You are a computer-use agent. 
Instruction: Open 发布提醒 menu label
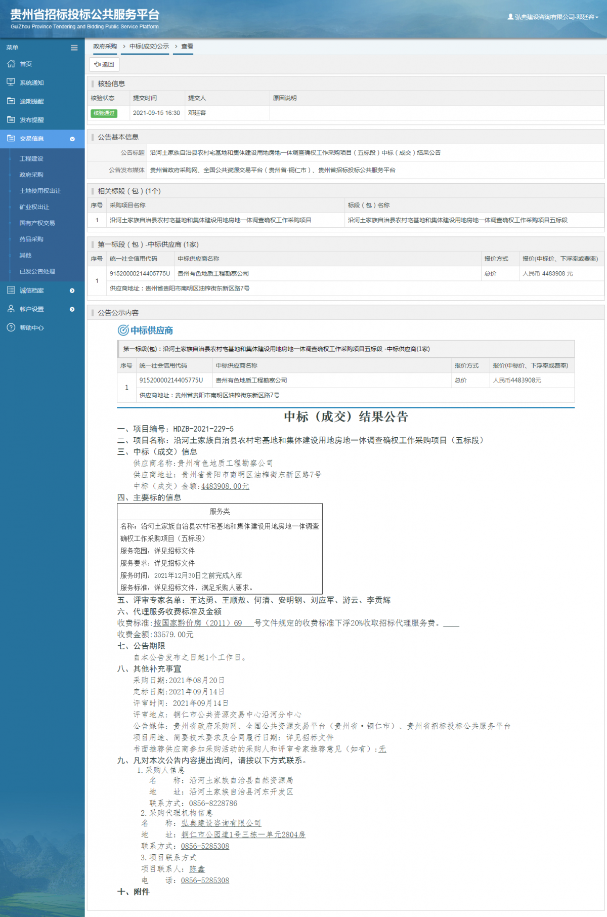point(32,120)
